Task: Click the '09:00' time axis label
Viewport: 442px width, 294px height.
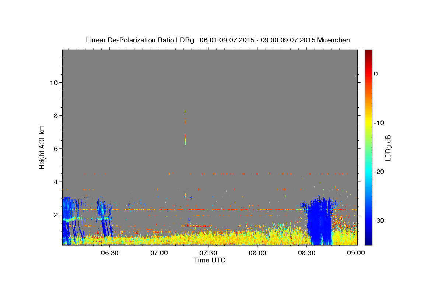Action: (356, 253)
